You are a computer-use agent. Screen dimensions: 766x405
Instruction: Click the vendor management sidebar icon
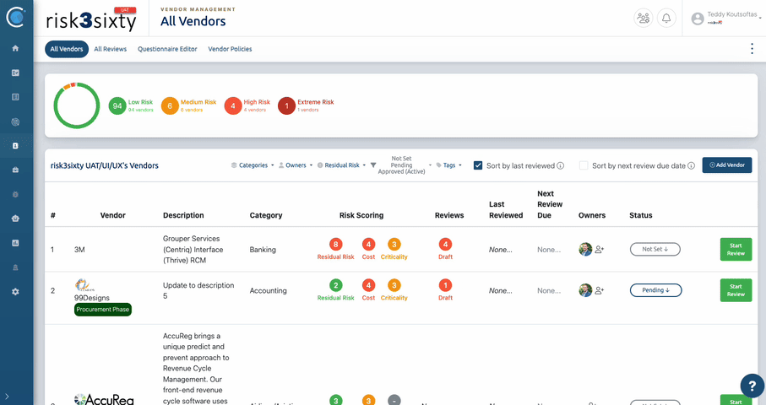click(16, 145)
